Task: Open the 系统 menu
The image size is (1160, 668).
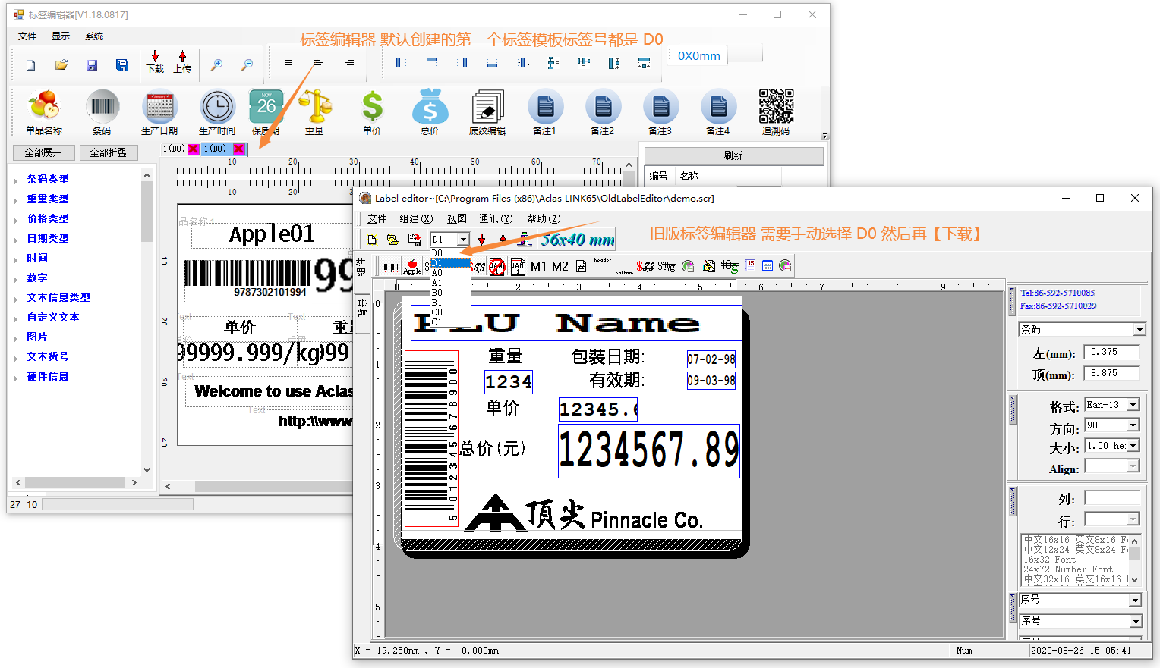Action: [94, 36]
